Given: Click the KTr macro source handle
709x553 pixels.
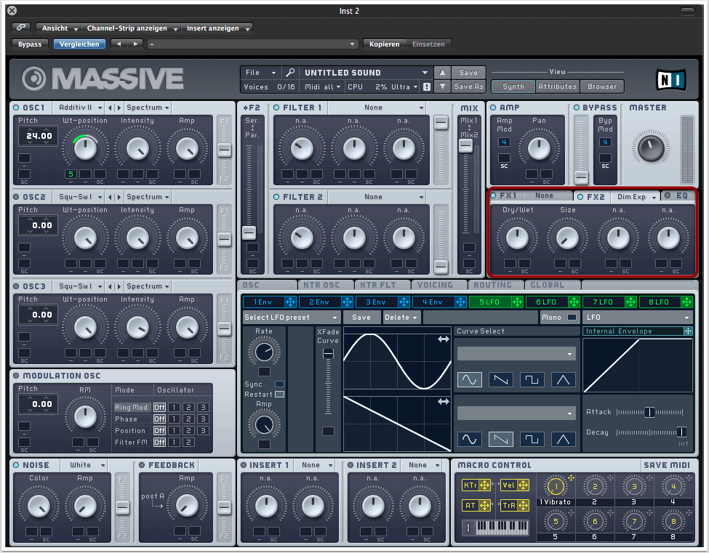Looking at the screenshot, I should pos(484,485).
